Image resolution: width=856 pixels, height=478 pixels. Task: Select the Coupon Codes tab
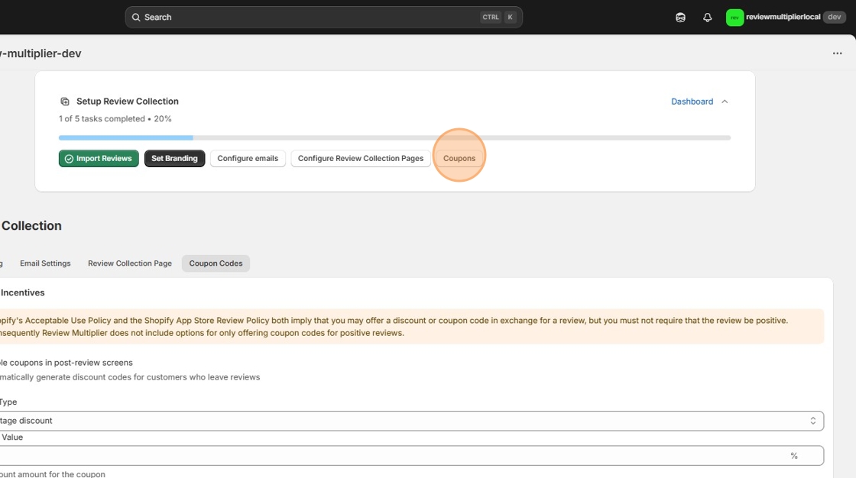click(216, 263)
